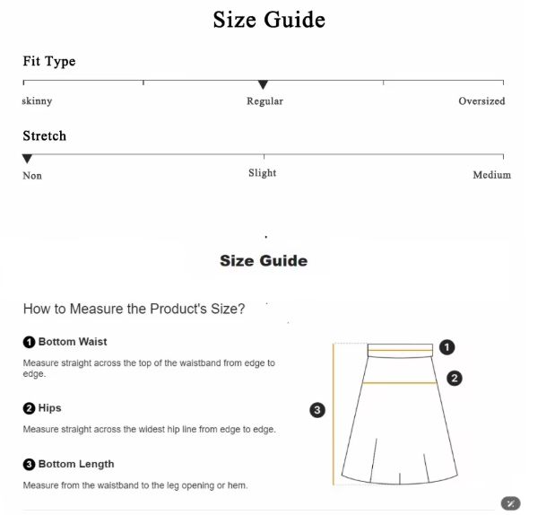
Task: Select the skinny fit label
Action: coord(37,101)
